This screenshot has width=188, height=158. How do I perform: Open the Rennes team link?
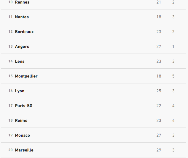22,2
